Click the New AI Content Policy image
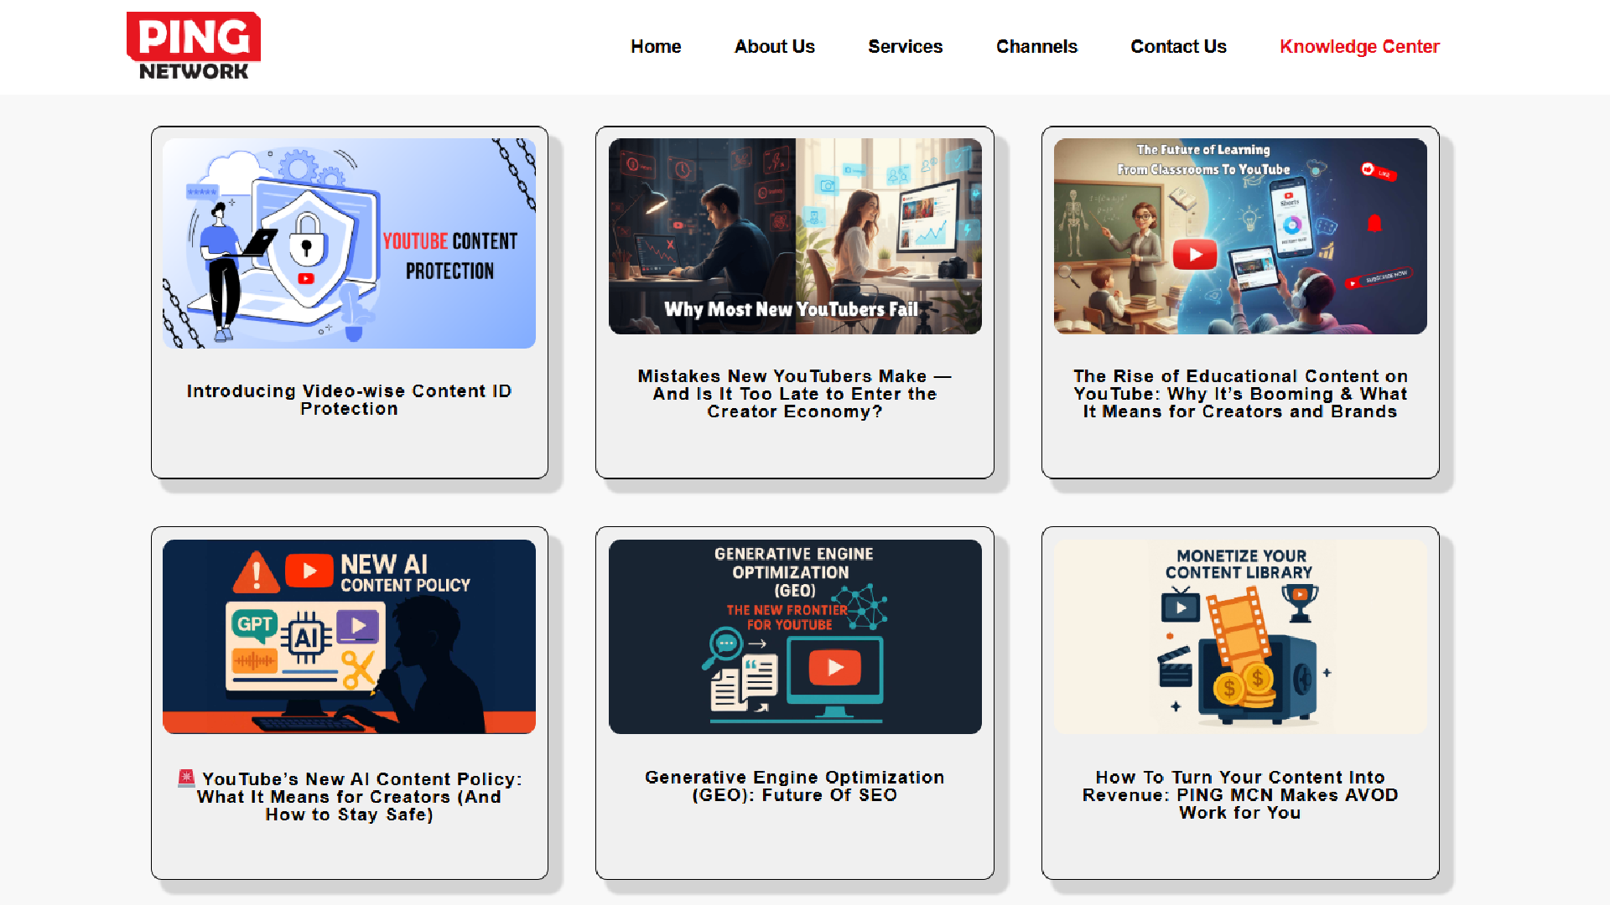 (349, 637)
